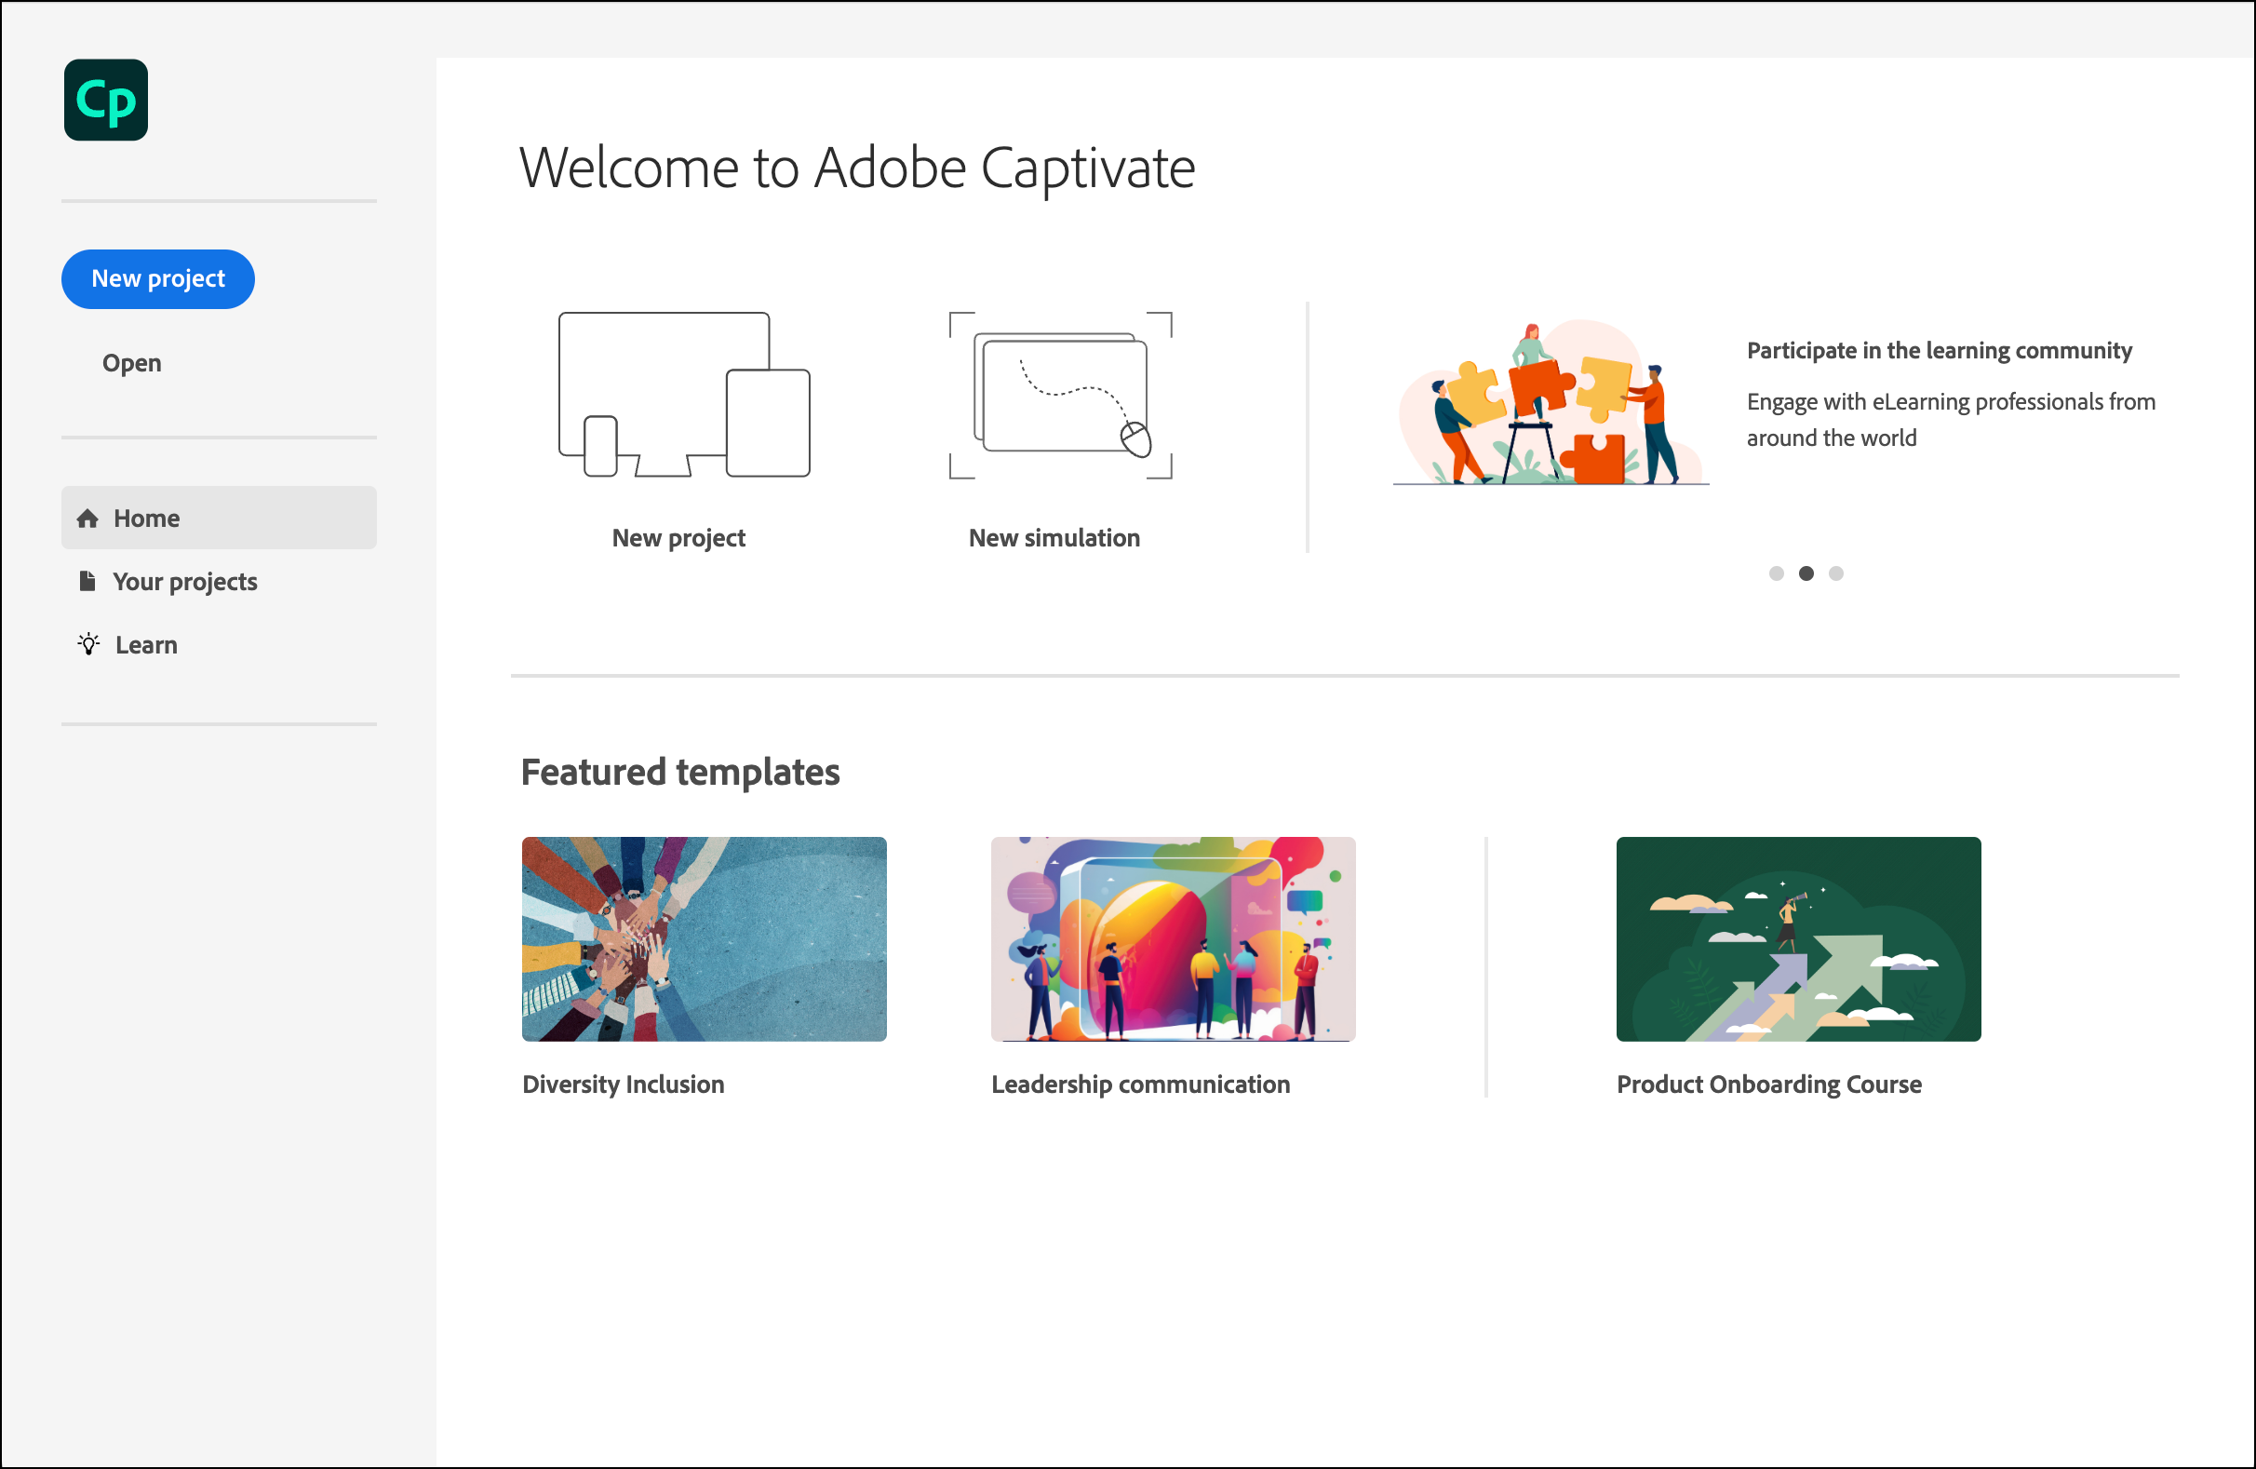This screenshot has width=2256, height=1469.
Task: Click the Adobe Captivate Cp logo icon
Action: (107, 102)
